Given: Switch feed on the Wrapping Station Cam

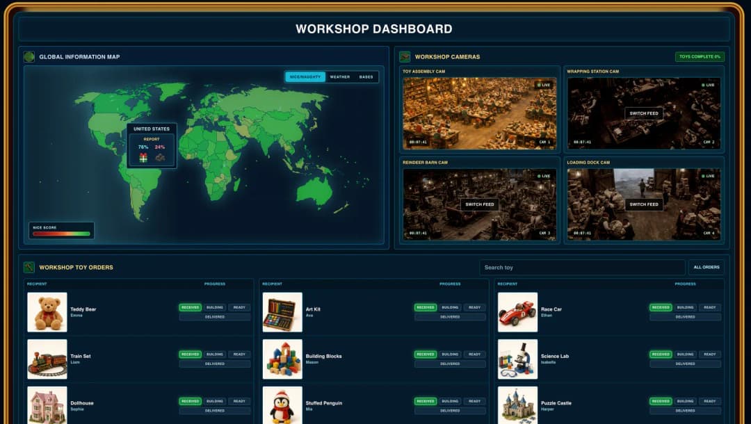Looking at the screenshot, I should 644,113.
